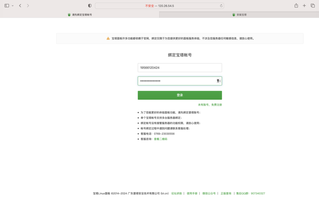
Task: Open the privacy shield report icon
Action: (90, 6)
